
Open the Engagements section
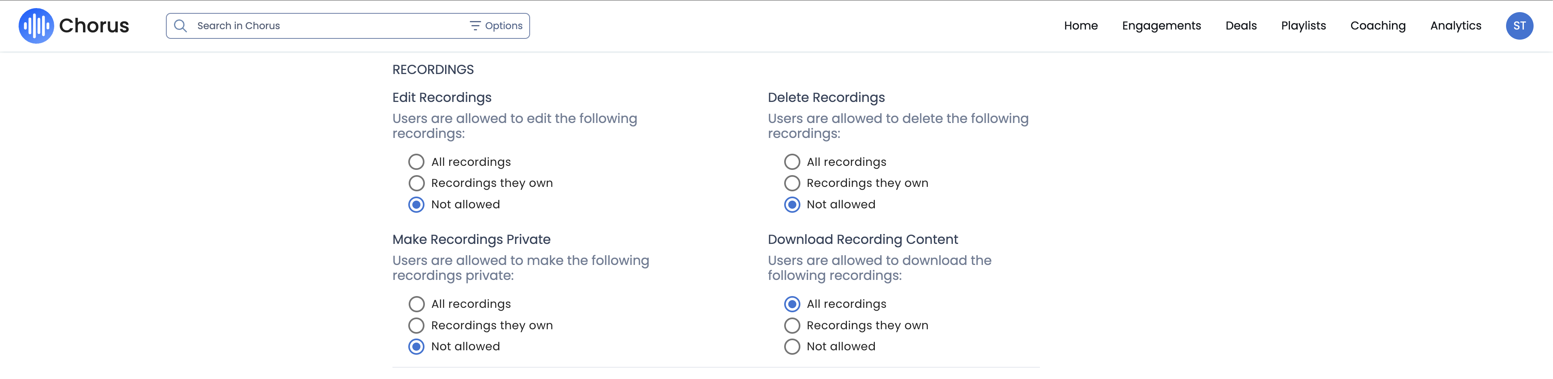click(x=1161, y=25)
